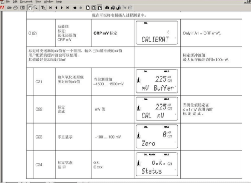Click the Adobe logo icon in toolbar

[x=3, y=7]
